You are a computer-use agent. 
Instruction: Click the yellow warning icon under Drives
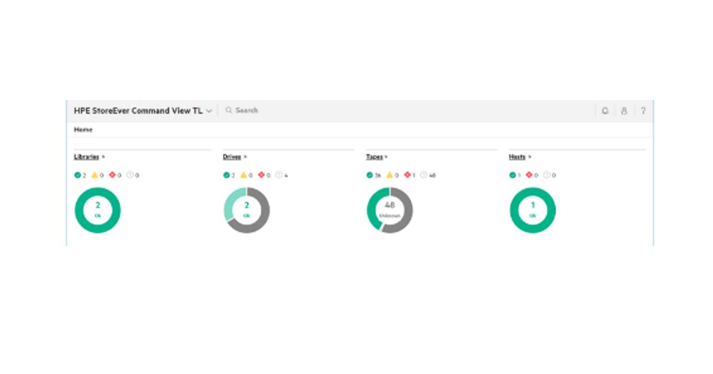[243, 175]
